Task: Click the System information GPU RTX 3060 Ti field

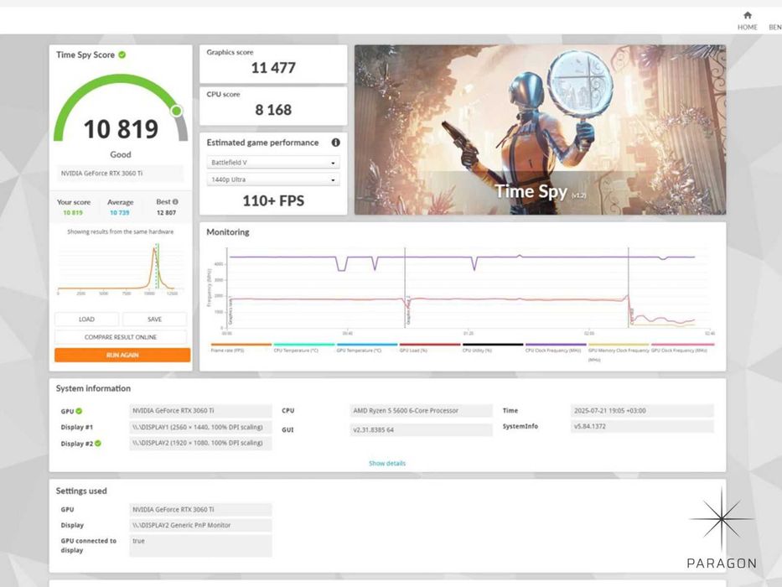Action: (200, 411)
